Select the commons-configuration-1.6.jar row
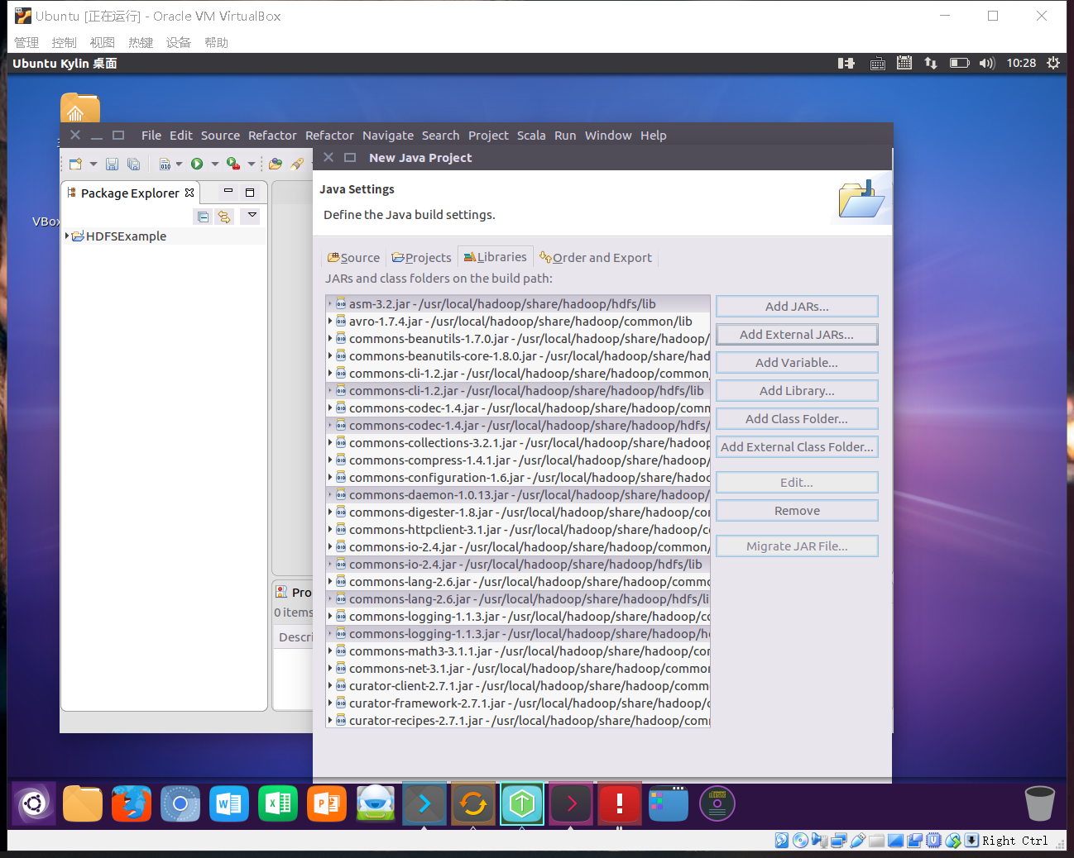This screenshot has width=1074, height=858. [x=518, y=478]
